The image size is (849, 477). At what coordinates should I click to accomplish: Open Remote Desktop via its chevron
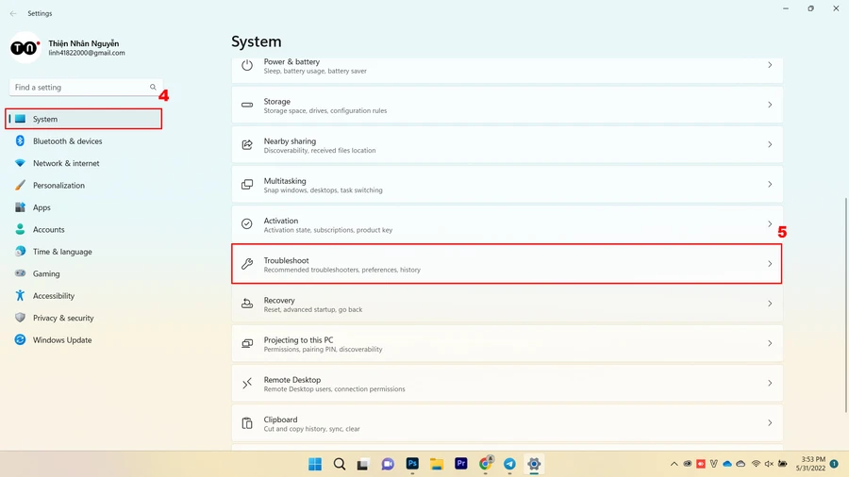[770, 383]
